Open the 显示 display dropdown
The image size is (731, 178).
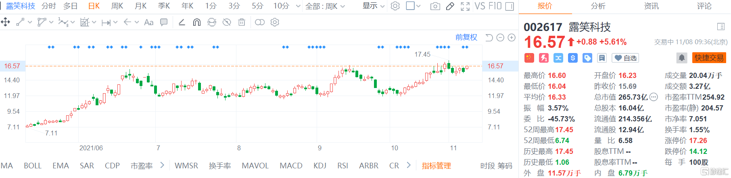373,6
